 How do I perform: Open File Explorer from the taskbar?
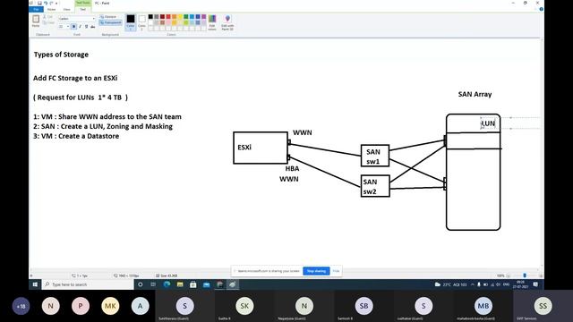[x=180, y=284]
